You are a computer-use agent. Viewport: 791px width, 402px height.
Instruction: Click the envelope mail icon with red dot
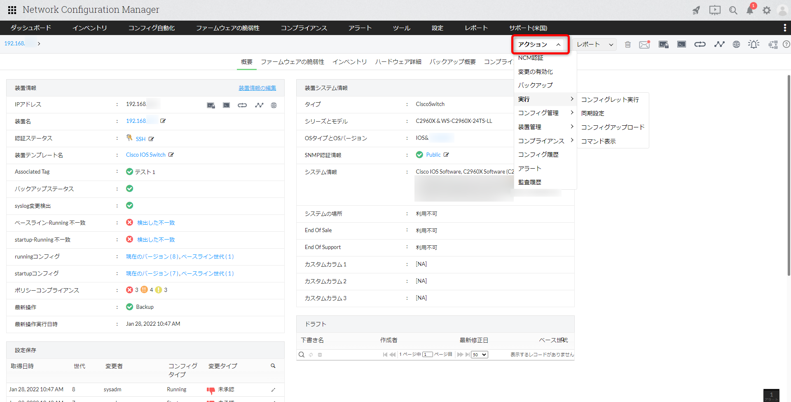644,45
